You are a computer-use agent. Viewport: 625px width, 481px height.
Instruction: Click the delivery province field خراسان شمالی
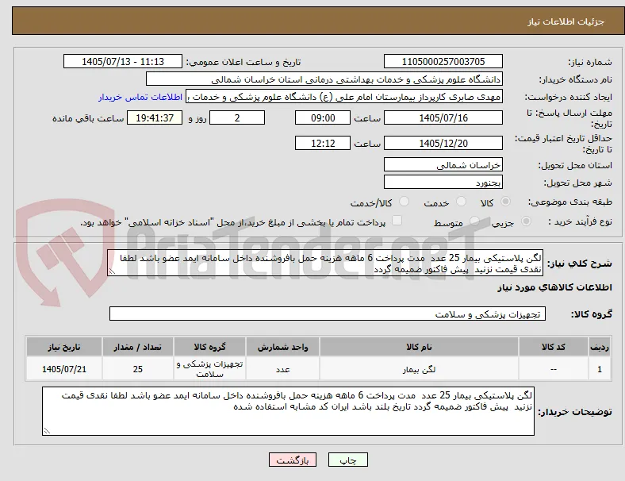(x=443, y=165)
